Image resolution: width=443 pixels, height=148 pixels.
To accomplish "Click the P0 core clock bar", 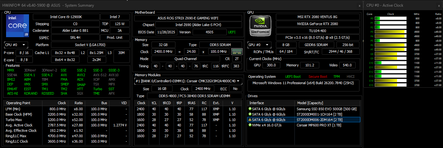I will tap(390, 18).
